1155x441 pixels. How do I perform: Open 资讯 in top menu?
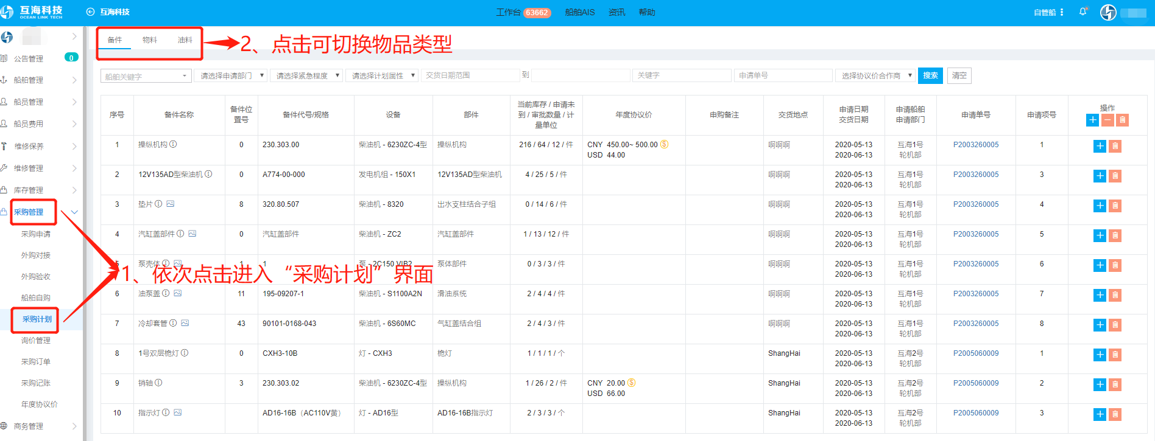(x=616, y=13)
